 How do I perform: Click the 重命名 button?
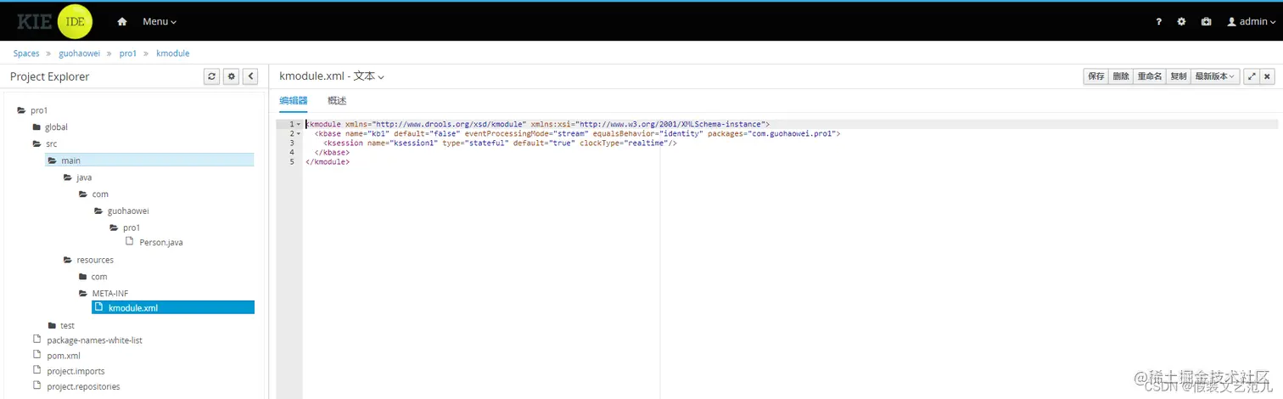tap(1150, 76)
